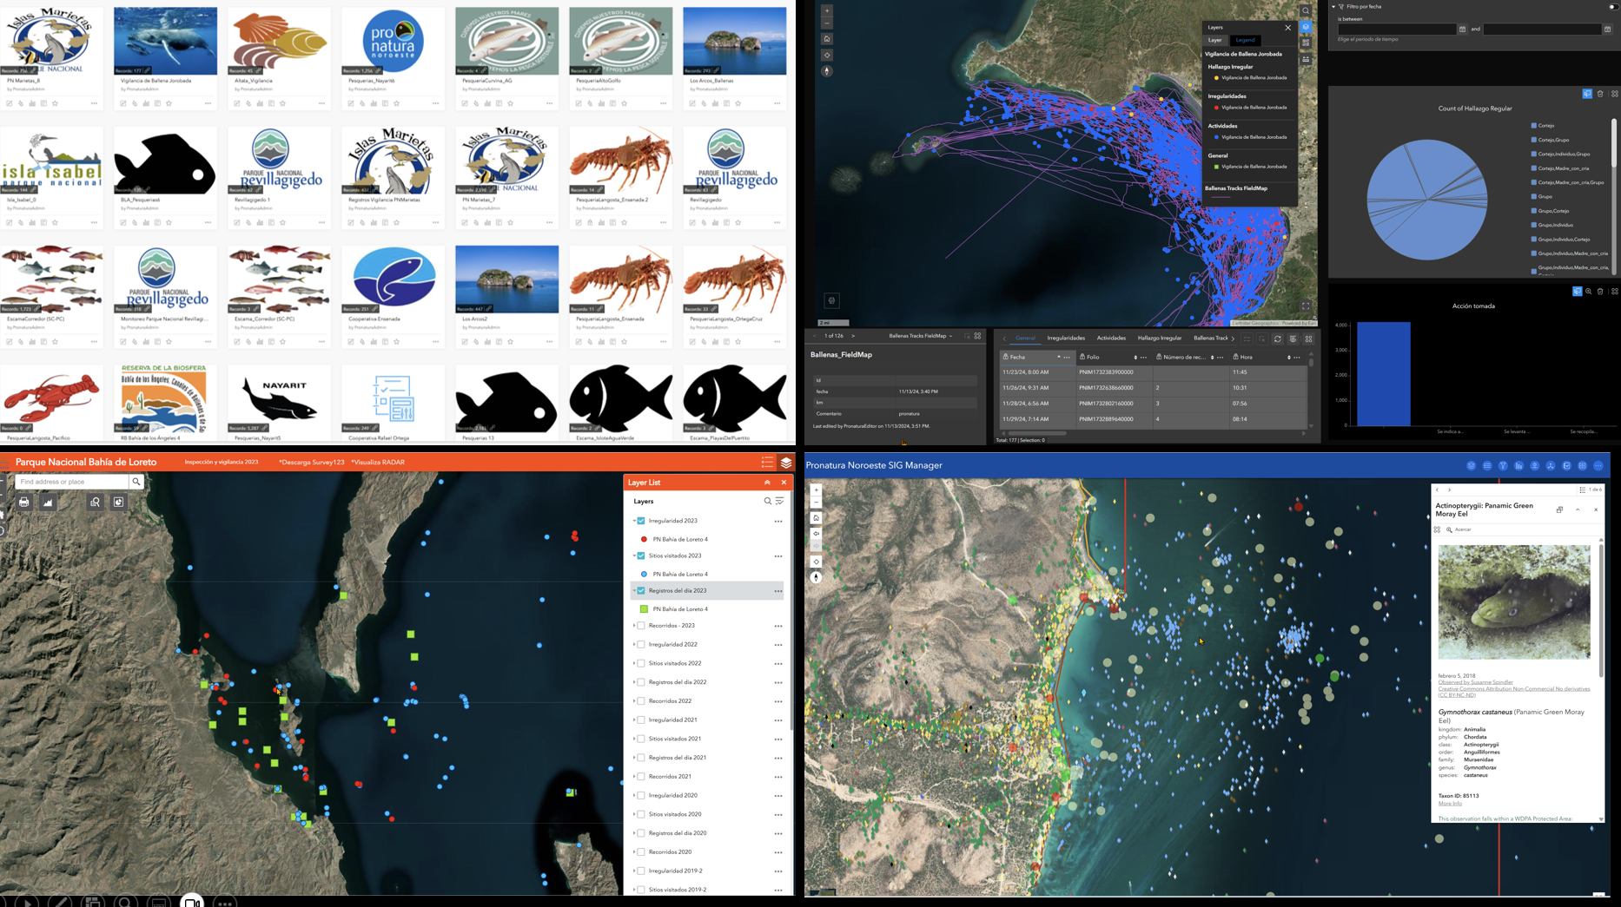
Task: Open options menu for Sitios visitados 2021
Action: (778, 739)
